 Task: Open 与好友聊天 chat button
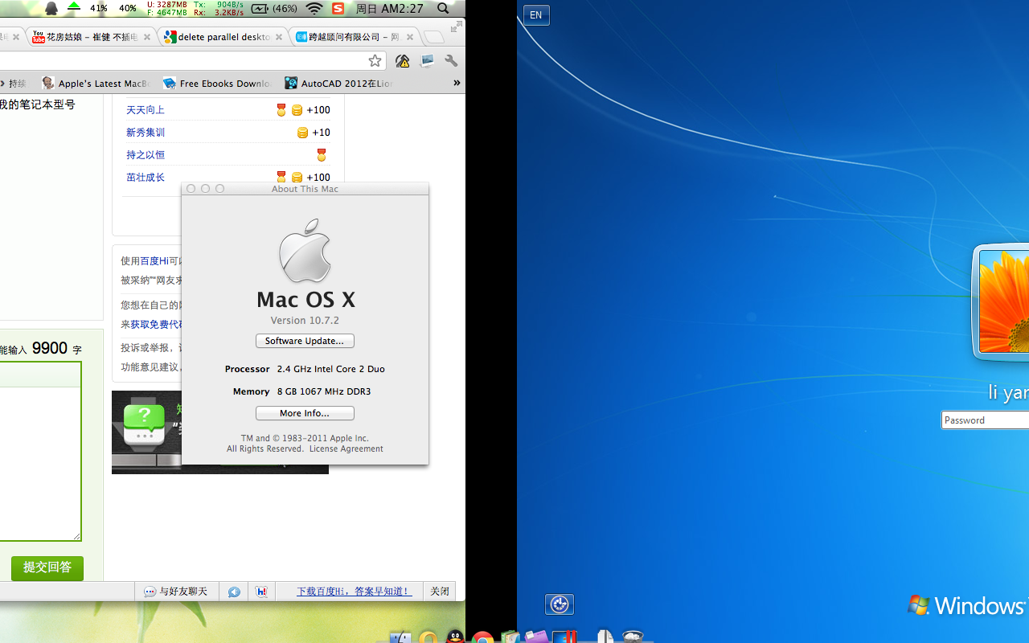tap(176, 592)
